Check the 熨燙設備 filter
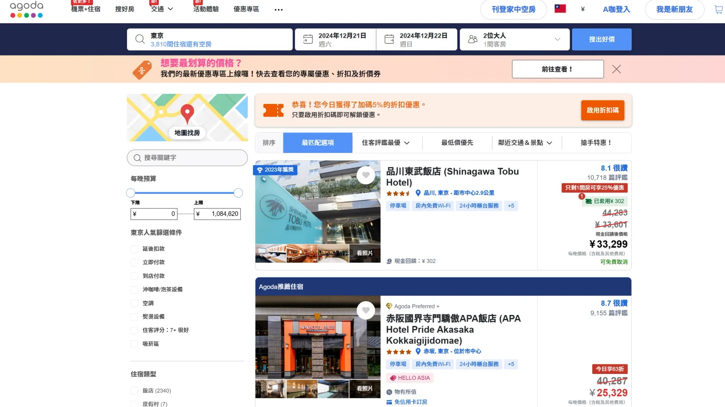Screen dimensions: 725x407 point(134,317)
